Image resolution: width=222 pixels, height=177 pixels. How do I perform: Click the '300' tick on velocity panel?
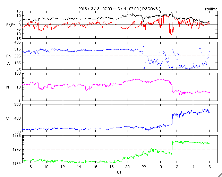tap(18, 132)
